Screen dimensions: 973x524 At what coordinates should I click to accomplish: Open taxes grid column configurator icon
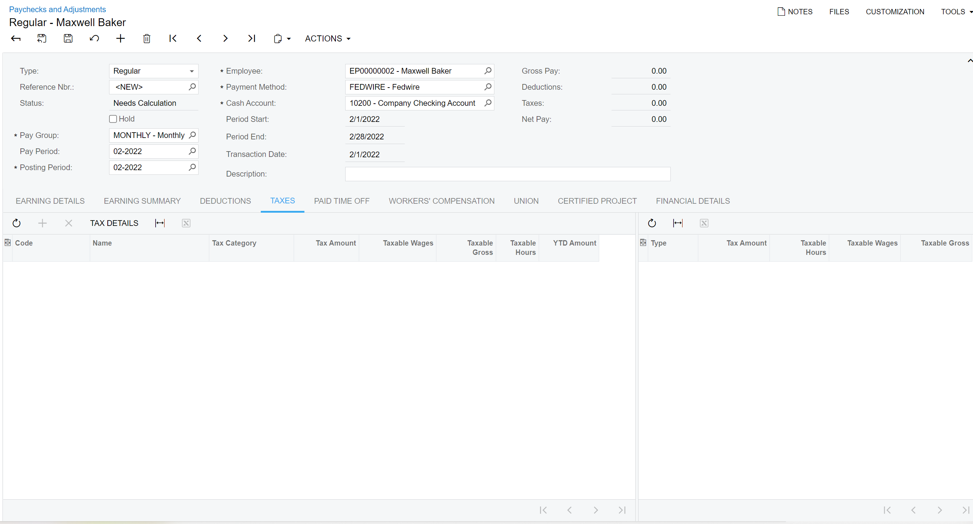point(8,243)
